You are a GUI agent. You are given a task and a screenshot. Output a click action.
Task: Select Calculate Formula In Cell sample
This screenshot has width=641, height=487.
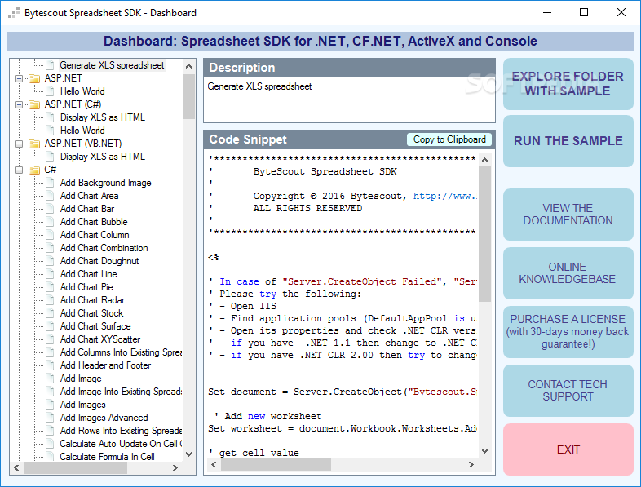click(107, 457)
